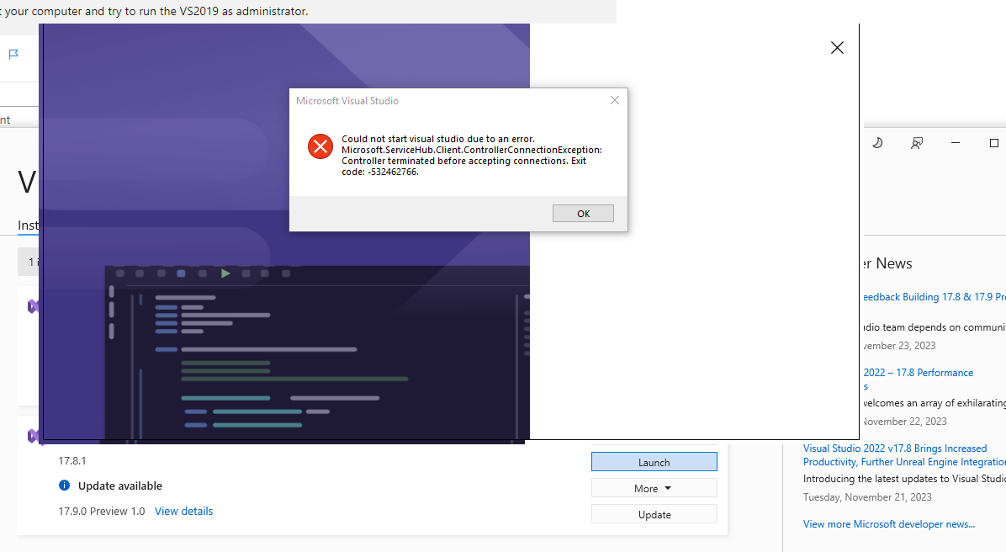Maximize the Visual Studio Installer window
This screenshot has height=552, width=1006.
click(994, 142)
